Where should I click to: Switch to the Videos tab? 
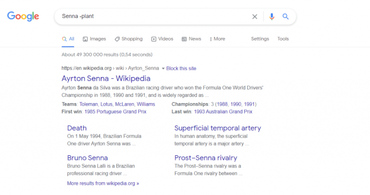pyautogui.click(x=162, y=39)
